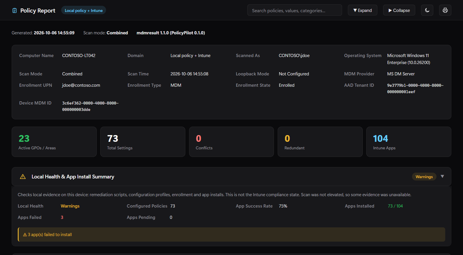Click the App Success Rate value 75%
This screenshot has width=463, height=255.
[283, 206]
